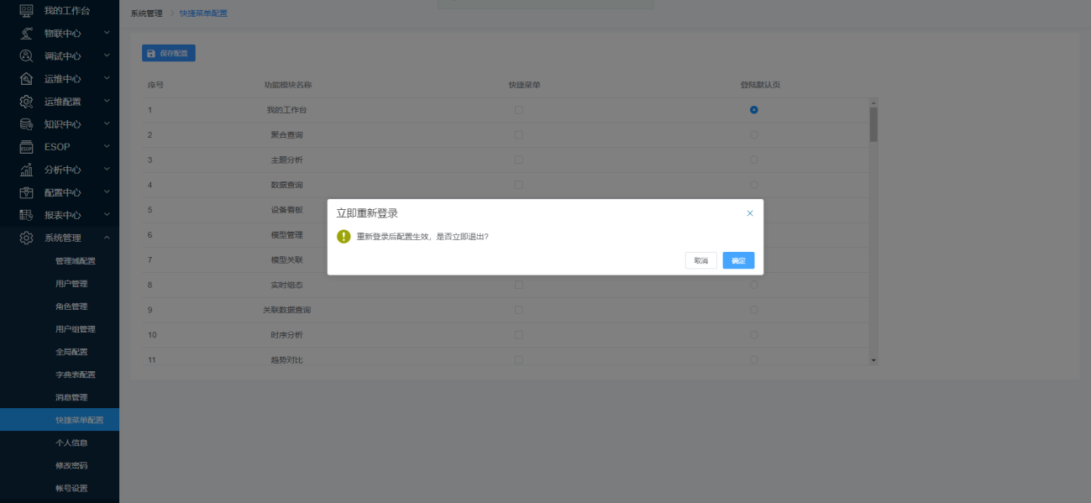Click the 物联中心 robot arm icon
Image resolution: width=1091 pixels, height=503 pixels.
tap(26, 34)
